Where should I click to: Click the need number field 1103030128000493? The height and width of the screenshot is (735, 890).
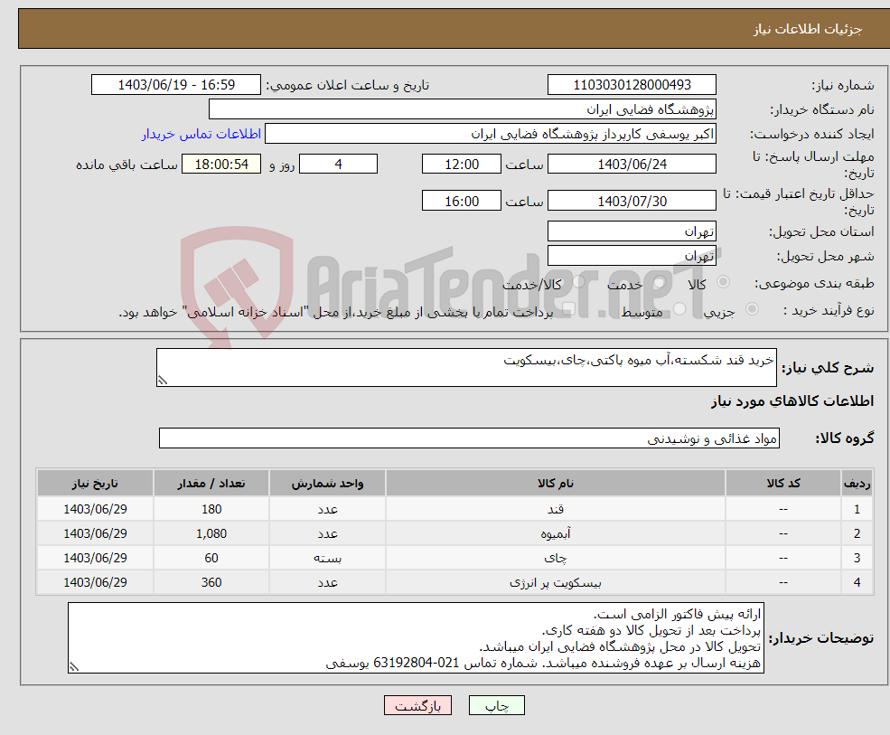(x=632, y=85)
